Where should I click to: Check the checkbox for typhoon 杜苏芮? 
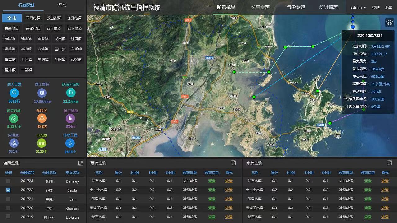7,217
